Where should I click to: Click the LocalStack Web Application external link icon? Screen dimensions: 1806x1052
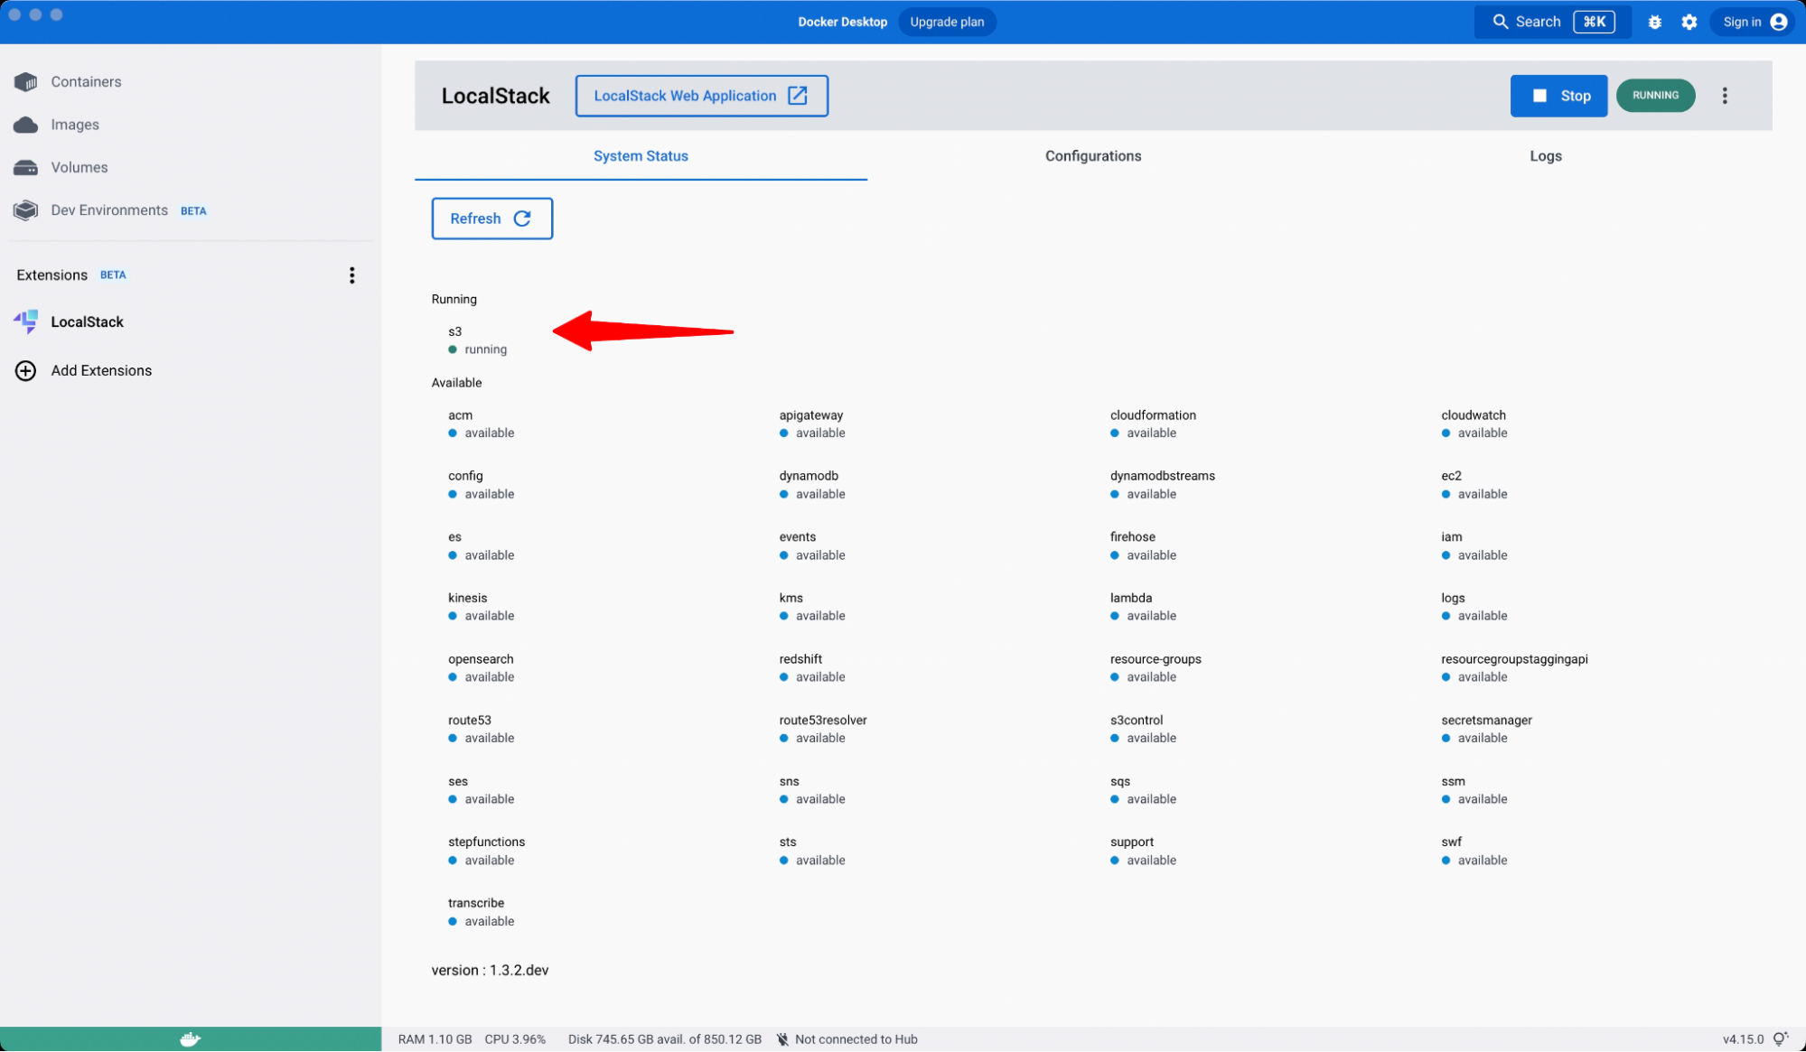click(799, 95)
